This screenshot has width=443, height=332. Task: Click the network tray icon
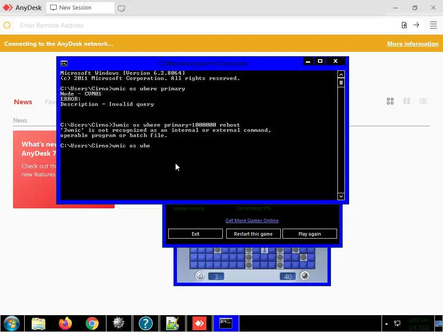click(397, 323)
